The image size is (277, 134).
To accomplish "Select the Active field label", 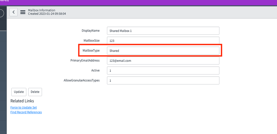I will coord(95,71).
